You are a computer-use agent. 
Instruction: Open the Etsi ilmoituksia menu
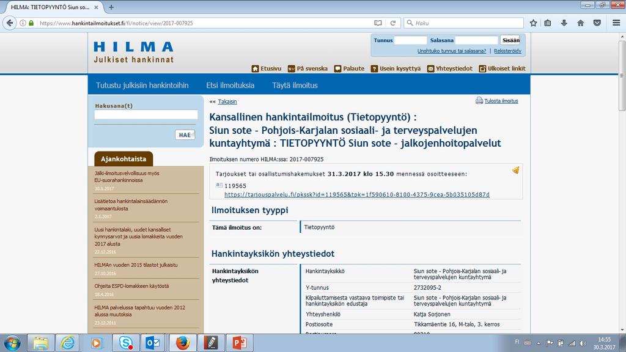[230, 86]
